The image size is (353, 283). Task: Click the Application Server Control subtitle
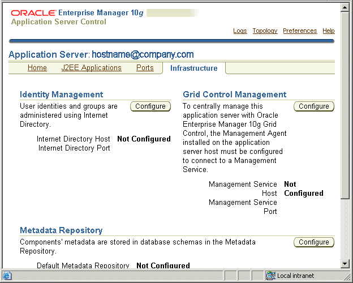coord(58,22)
